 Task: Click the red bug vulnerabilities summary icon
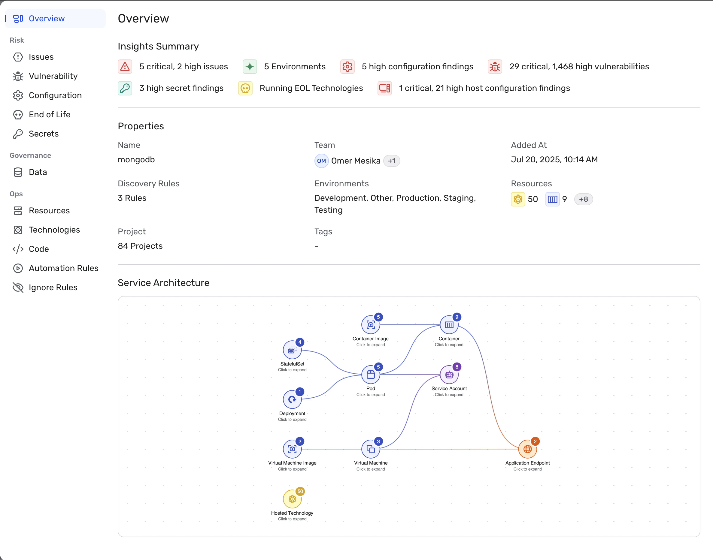point(495,67)
